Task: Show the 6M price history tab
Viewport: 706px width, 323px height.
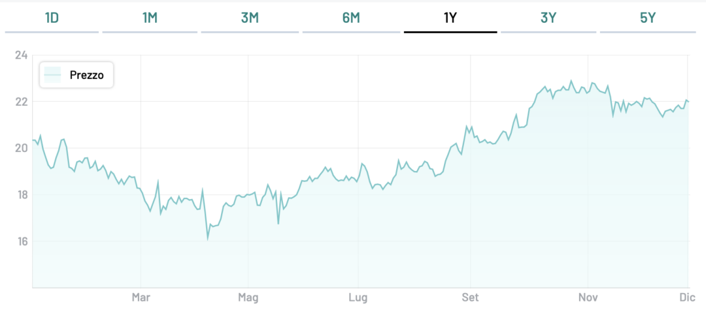Action: point(351,18)
